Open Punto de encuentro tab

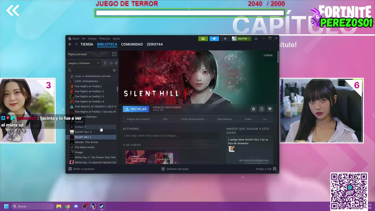[192, 119]
